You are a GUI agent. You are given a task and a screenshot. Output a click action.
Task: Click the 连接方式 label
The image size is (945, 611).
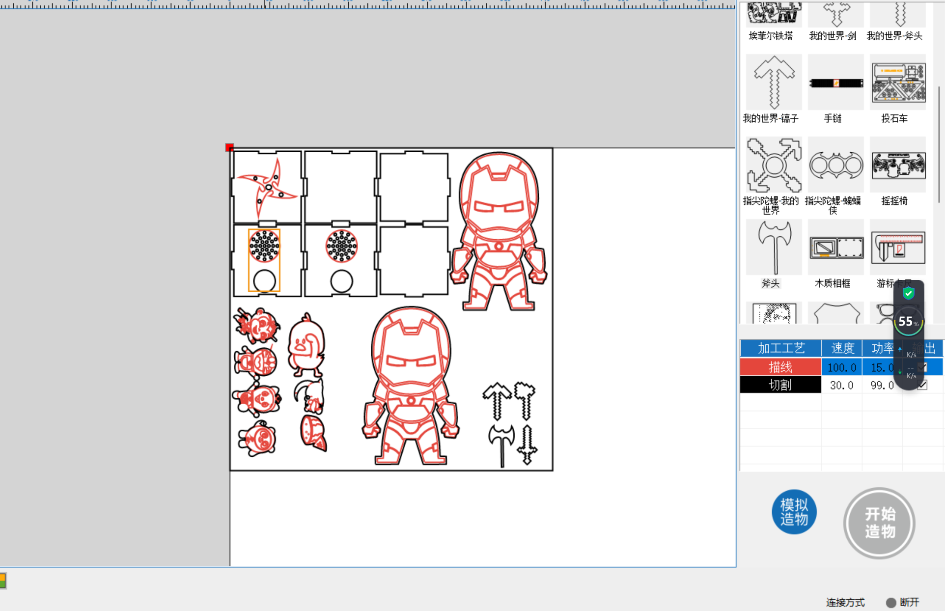[x=845, y=602]
